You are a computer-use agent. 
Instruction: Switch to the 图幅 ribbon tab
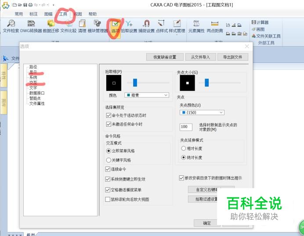tap(48, 14)
